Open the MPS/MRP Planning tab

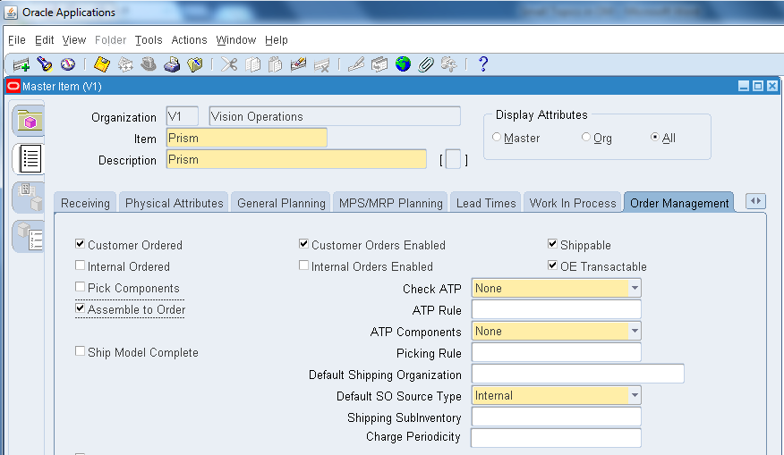390,203
